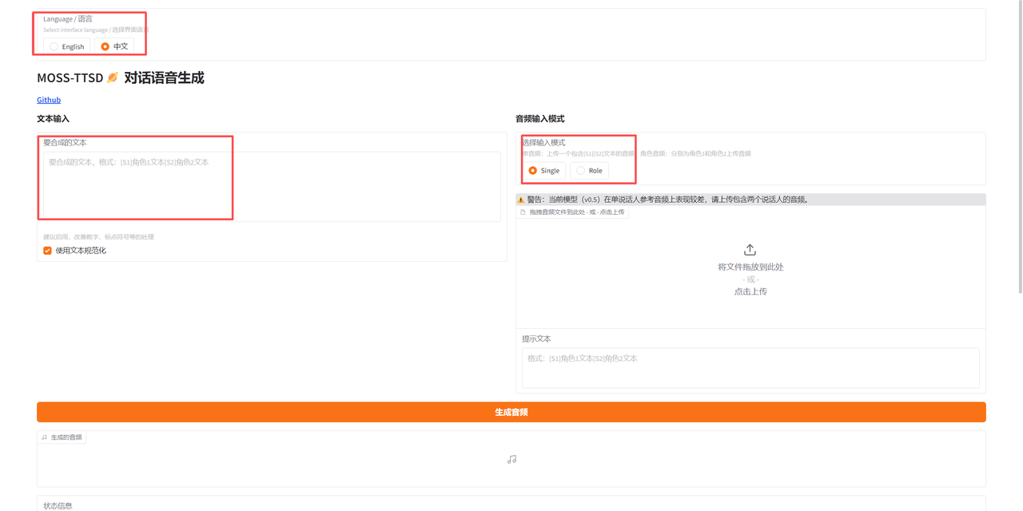Click the music note icon in the generated audio area
This screenshot has width=1023, height=511.
511,459
